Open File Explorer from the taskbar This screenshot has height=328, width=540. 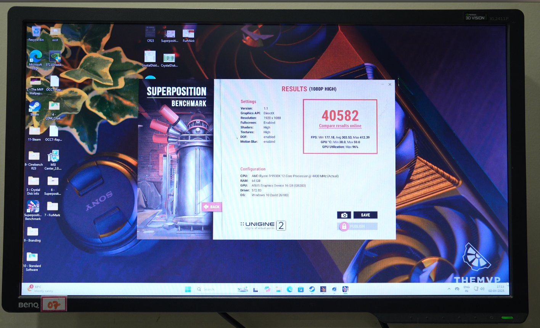pos(278,289)
